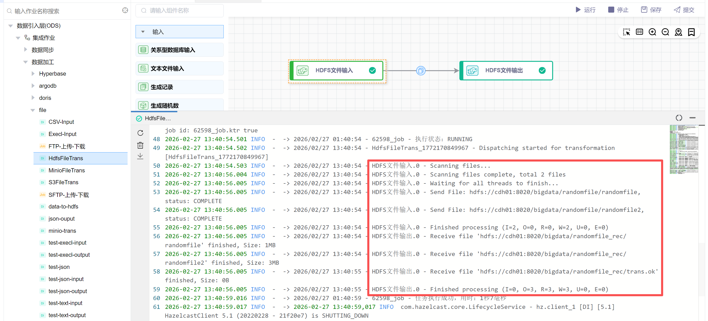Click the zoom in canvas icon
Image resolution: width=708 pixels, height=321 pixels.
point(652,32)
